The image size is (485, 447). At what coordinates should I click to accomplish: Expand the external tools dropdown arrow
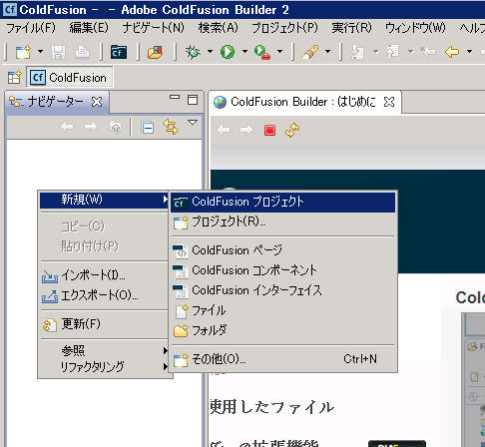click(x=279, y=52)
